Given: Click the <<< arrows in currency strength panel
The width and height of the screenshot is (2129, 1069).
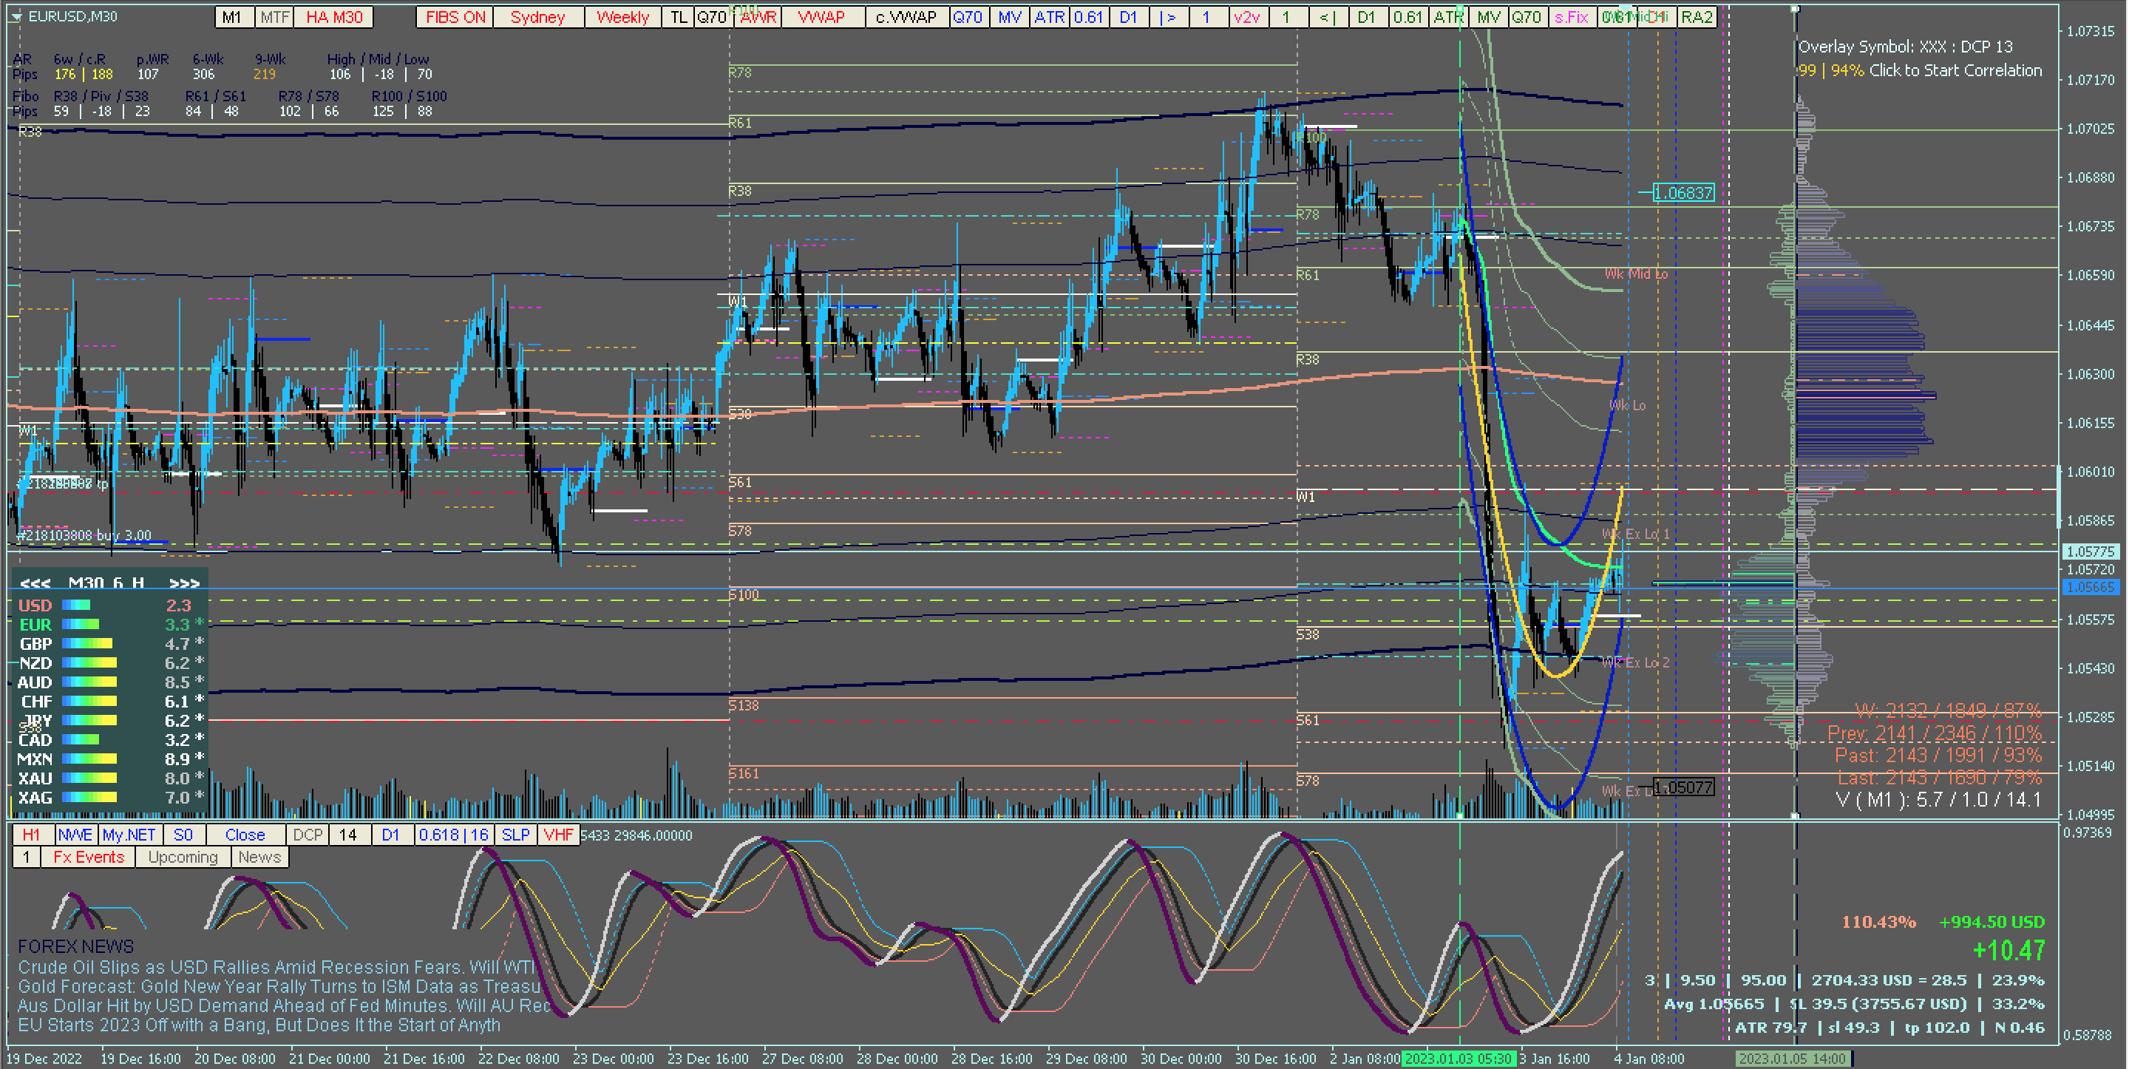Looking at the screenshot, I should click(35, 584).
